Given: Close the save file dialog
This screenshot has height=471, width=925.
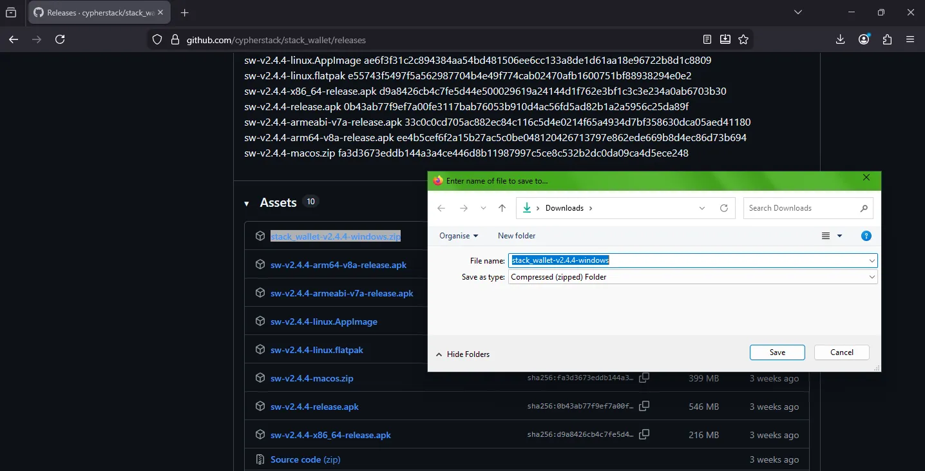Looking at the screenshot, I should (866, 178).
